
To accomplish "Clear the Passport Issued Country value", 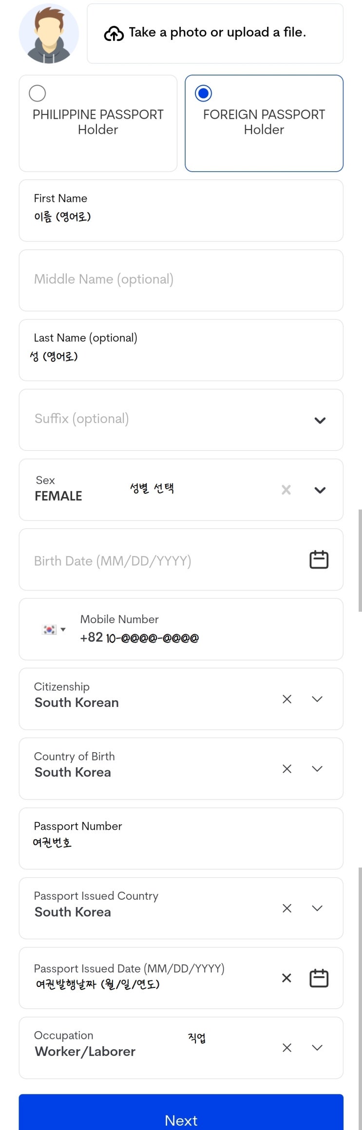I will [287, 908].
